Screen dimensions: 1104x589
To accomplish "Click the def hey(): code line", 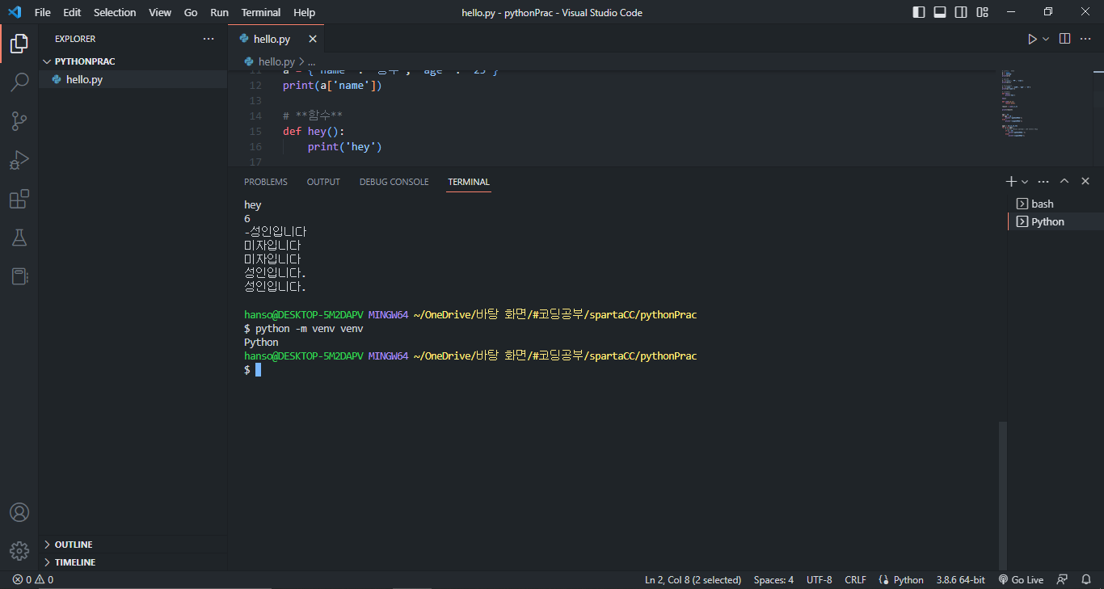I will (314, 131).
